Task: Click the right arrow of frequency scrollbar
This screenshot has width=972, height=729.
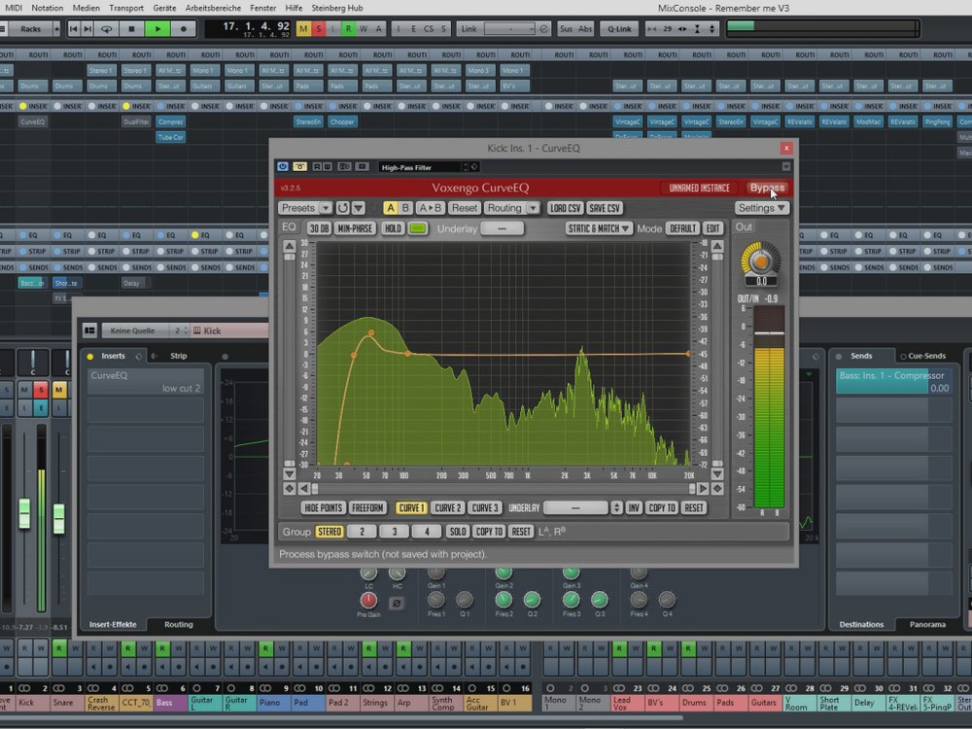Action: (x=703, y=489)
